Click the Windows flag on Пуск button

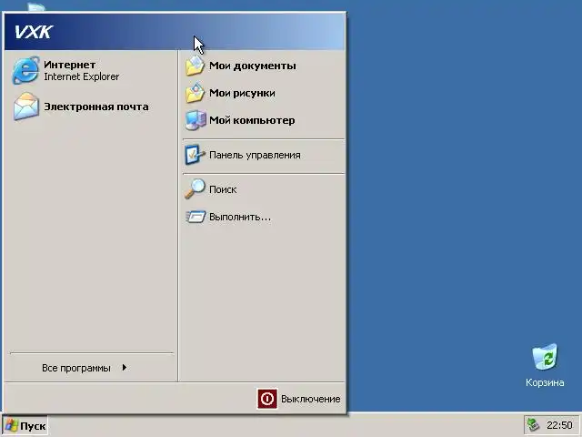click(12, 426)
